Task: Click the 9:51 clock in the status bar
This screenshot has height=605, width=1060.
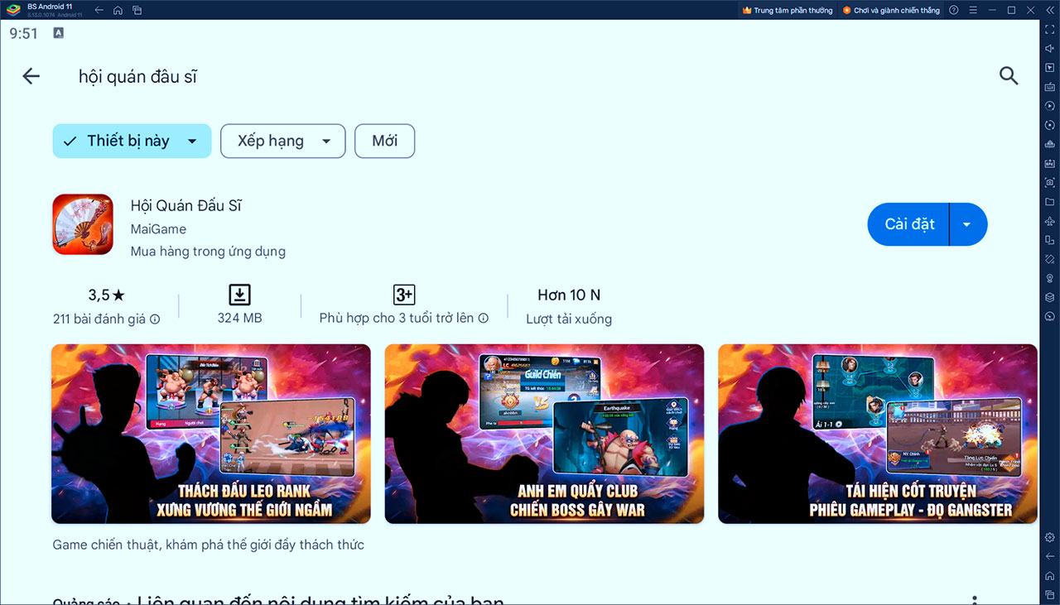Action: pyautogui.click(x=24, y=33)
